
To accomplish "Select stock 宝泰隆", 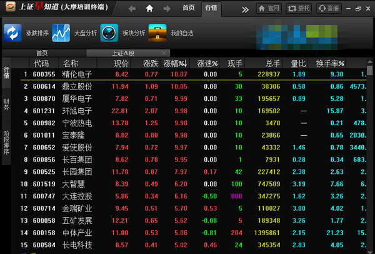I will click(x=73, y=135).
